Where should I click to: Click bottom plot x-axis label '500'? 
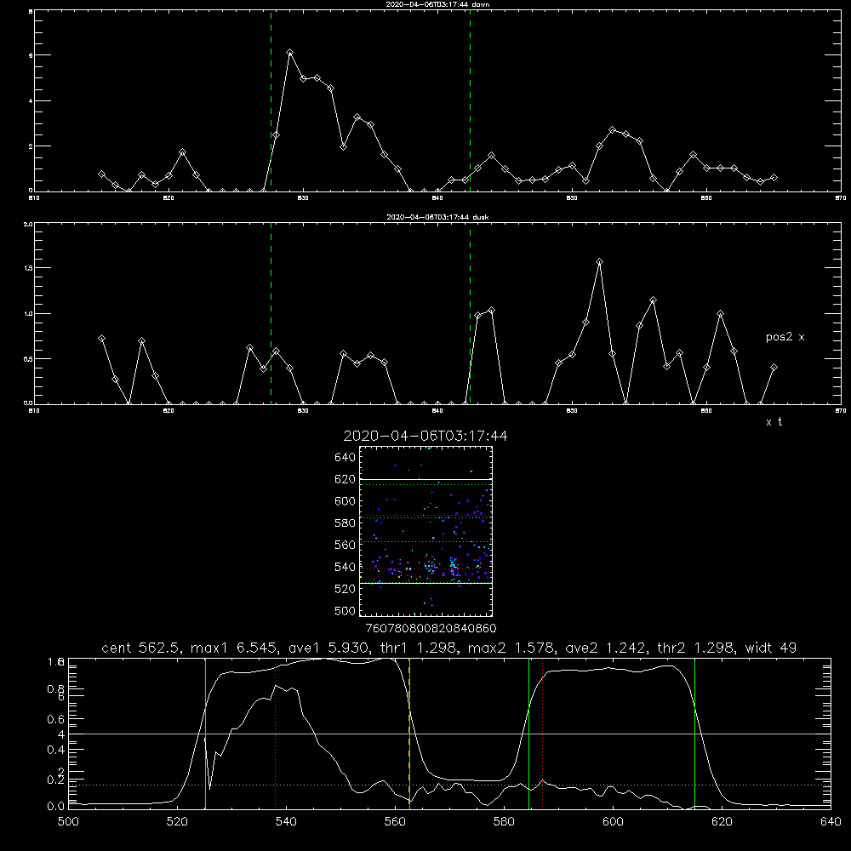click(68, 822)
